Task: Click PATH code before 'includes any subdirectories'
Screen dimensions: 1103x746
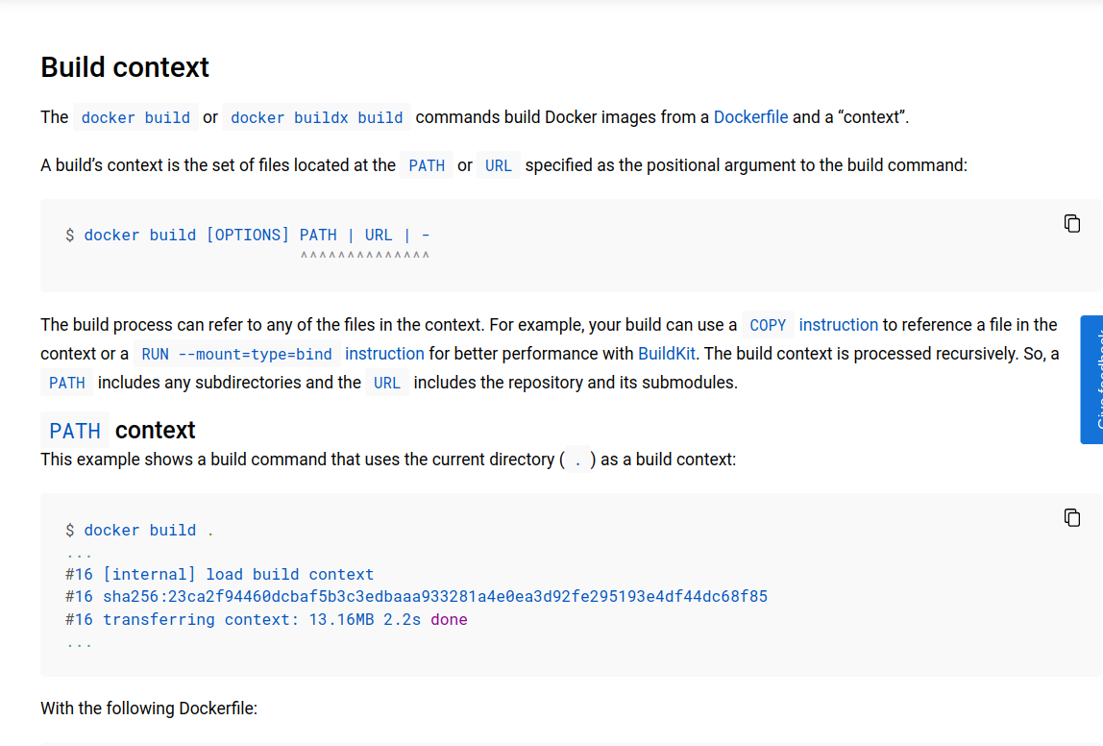Action: coord(67,383)
